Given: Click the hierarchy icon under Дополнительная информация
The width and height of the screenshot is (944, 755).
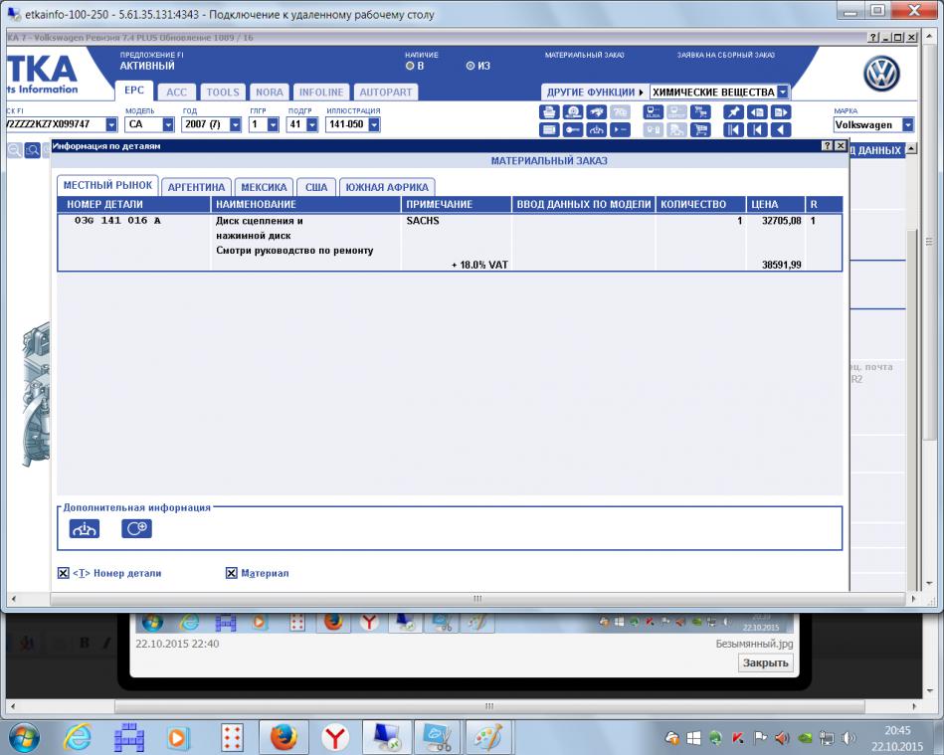Looking at the screenshot, I should pyautogui.click(x=85, y=528).
